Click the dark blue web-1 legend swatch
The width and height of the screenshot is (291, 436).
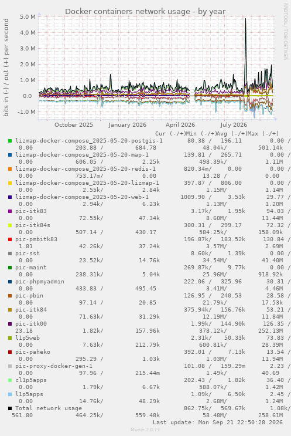10,197
